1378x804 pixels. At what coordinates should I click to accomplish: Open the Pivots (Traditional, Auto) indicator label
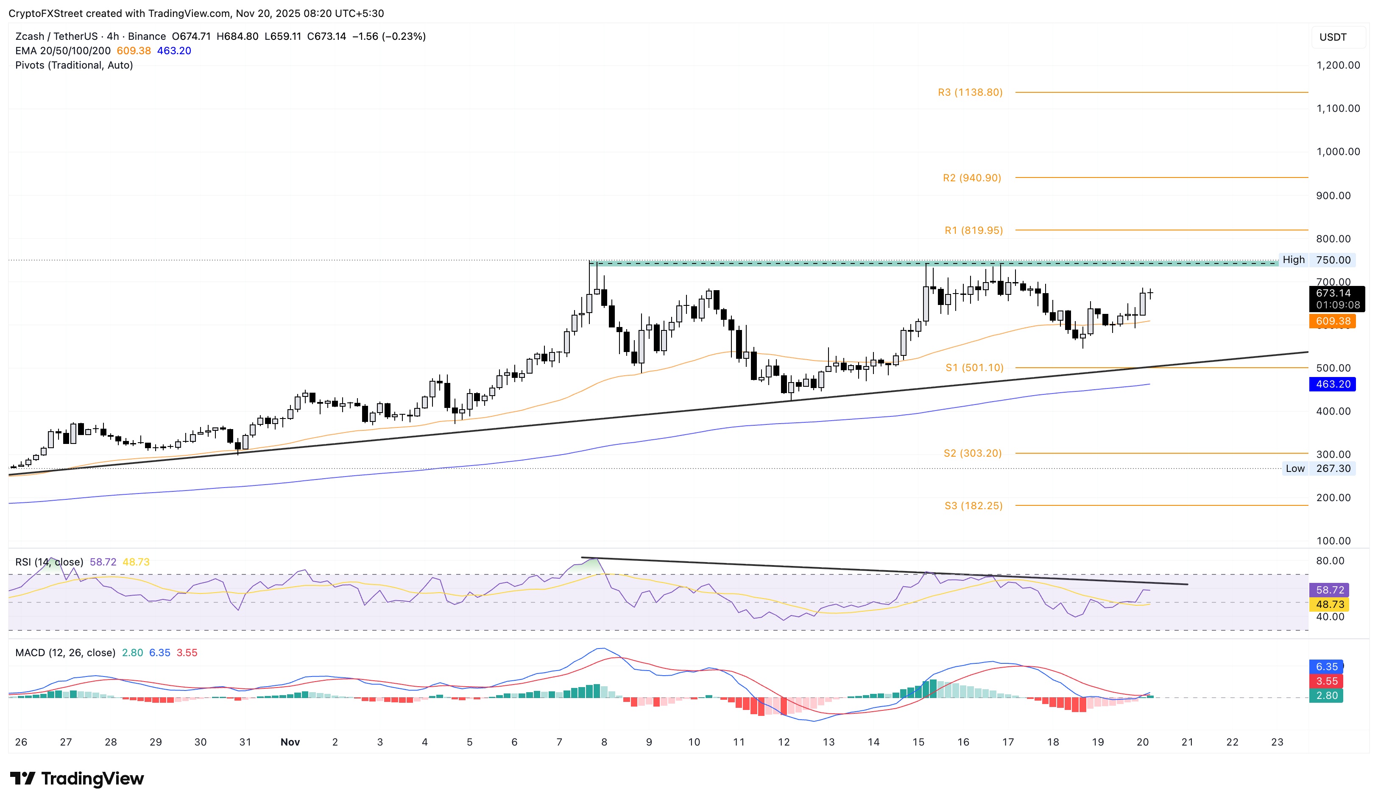(x=74, y=65)
